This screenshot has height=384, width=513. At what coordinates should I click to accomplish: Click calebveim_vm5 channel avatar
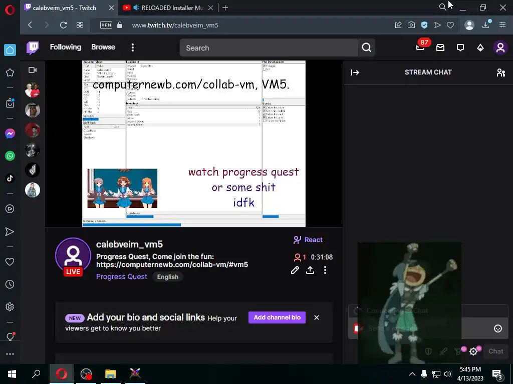click(73, 255)
